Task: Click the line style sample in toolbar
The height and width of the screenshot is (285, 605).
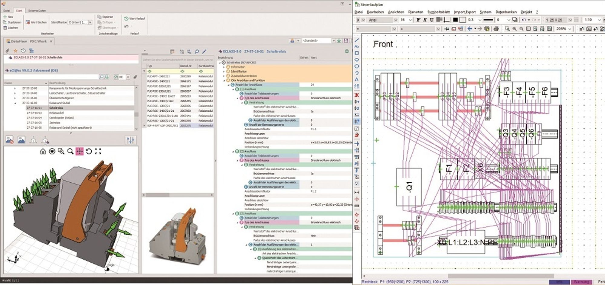Action: [x=488, y=20]
